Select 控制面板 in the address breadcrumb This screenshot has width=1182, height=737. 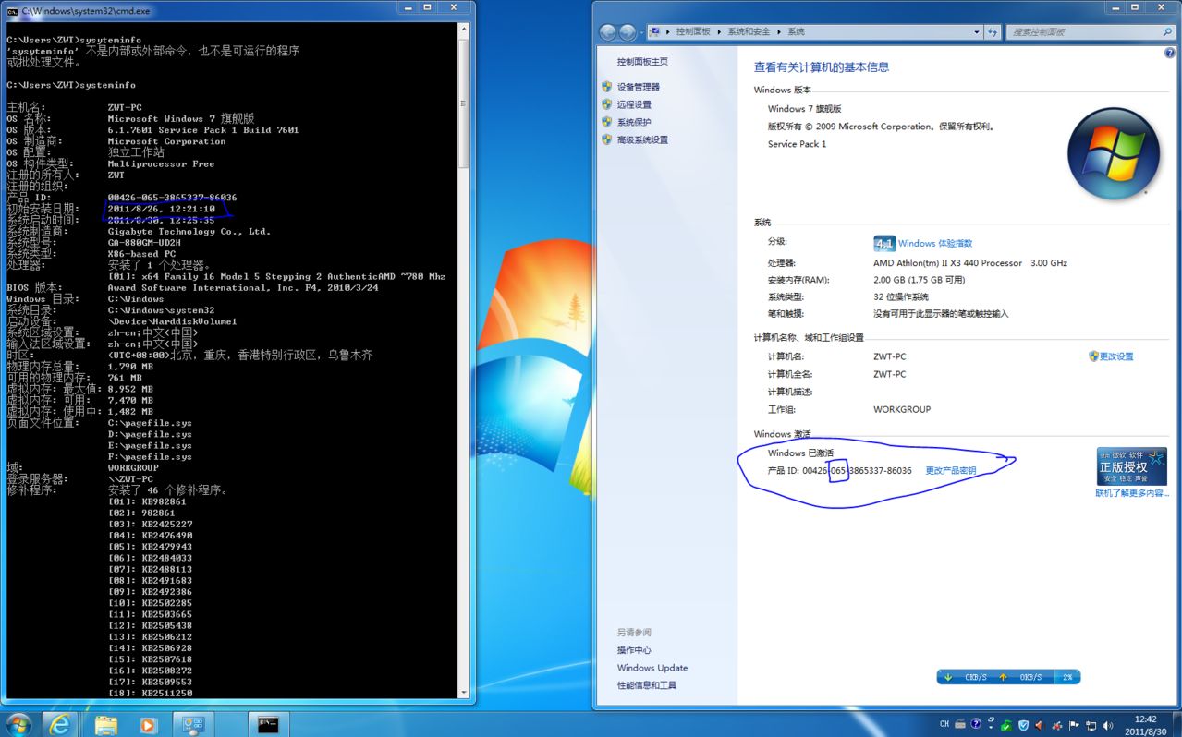pyautogui.click(x=693, y=31)
